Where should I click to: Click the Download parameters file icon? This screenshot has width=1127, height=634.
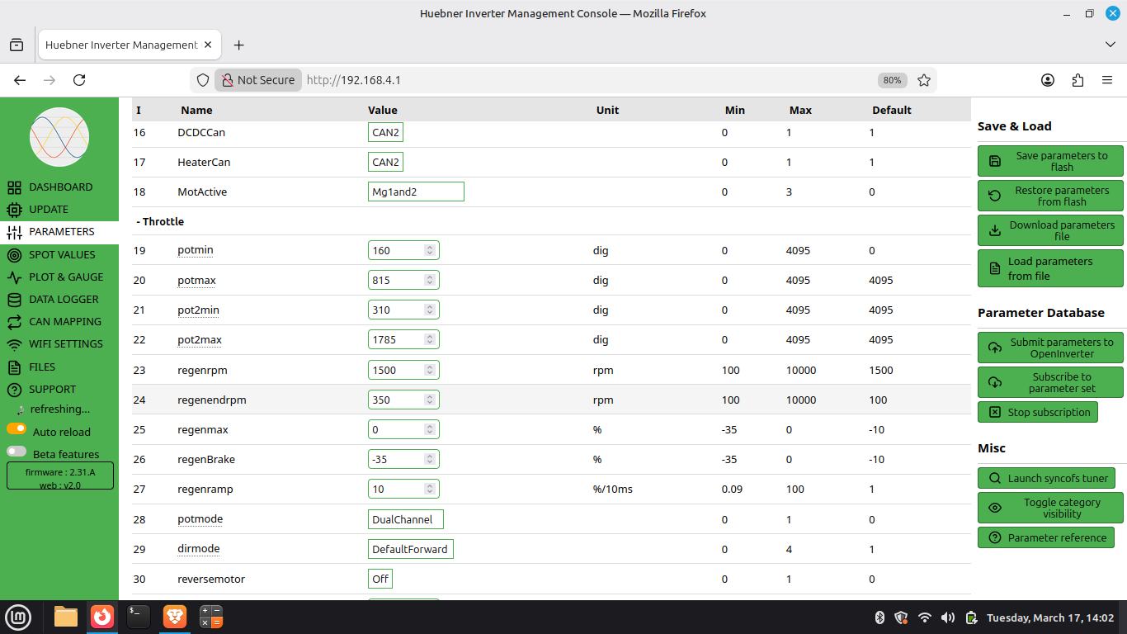(x=995, y=231)
